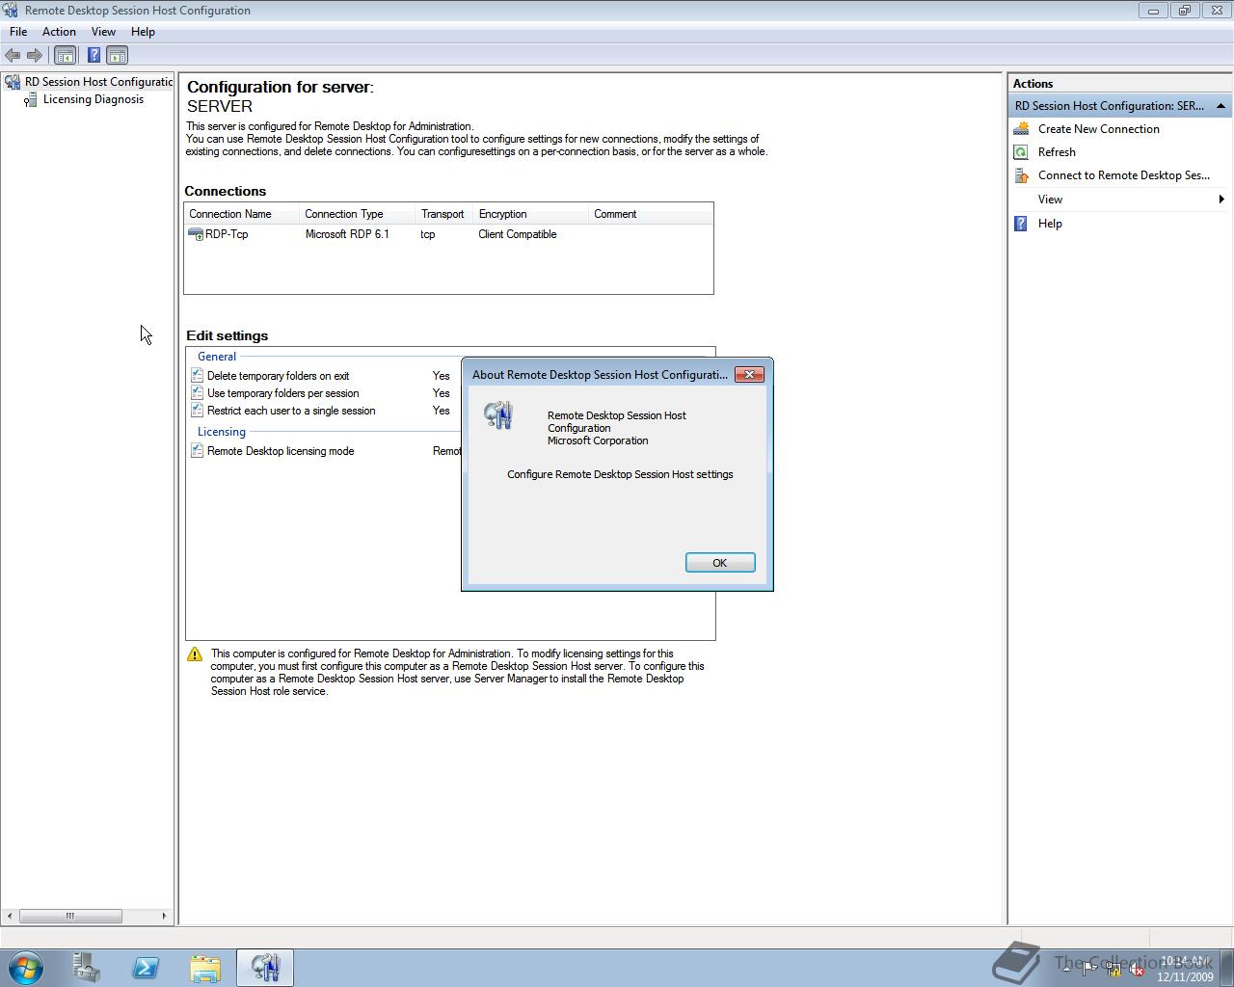This screenshot has height=987, width=1234.
Task: Click the blue Help toolbar icon
Action: (94, 55)
